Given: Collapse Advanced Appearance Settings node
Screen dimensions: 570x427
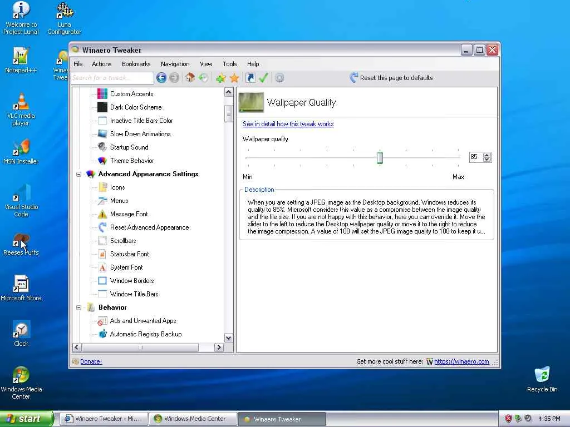Looking at the screenshot, I should (x=78, y=174).
